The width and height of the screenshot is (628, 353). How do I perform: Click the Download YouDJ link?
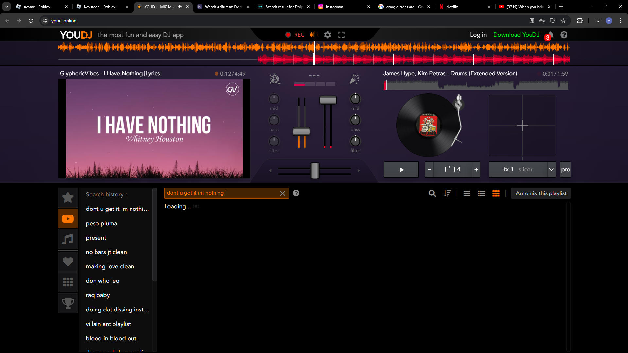pyautogui.click(x=516, y=35)
